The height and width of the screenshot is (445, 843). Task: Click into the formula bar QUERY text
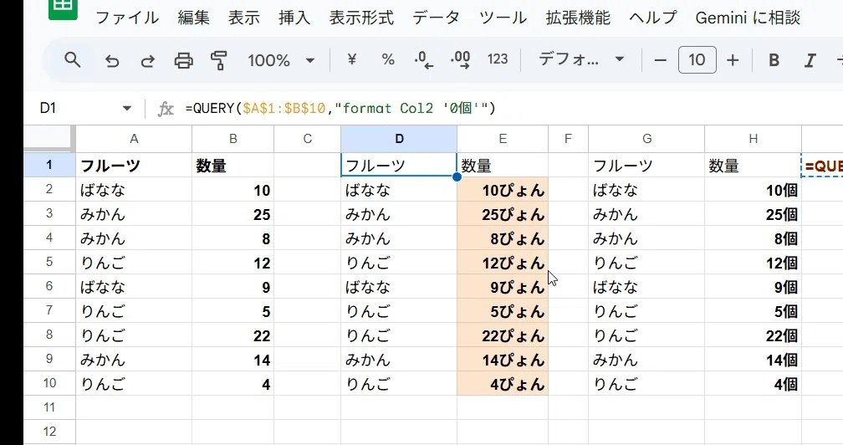click(340, 109)
